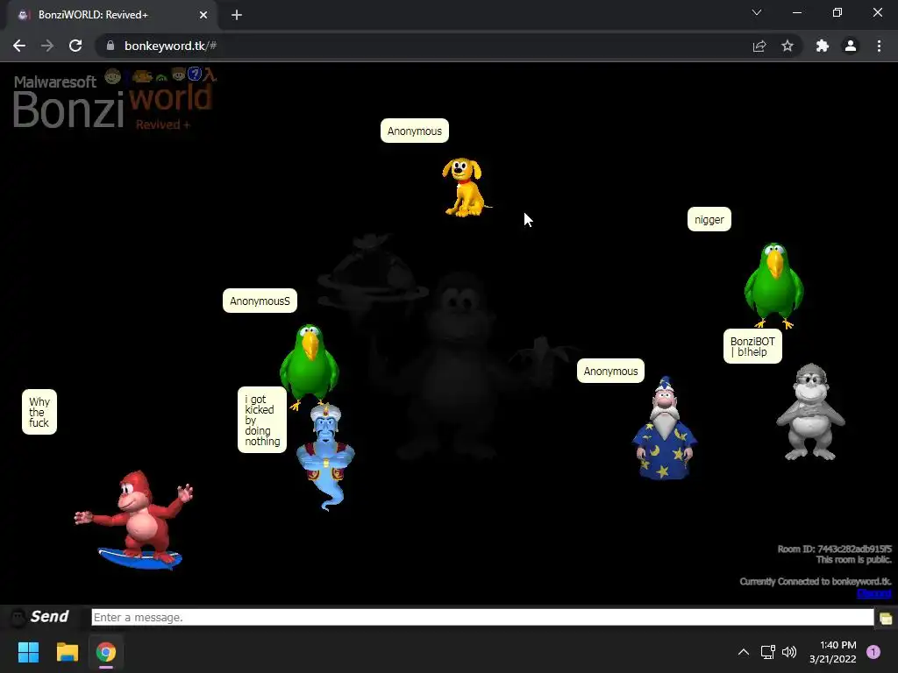Viewport: 898px width, 673px height.
Task: Open a new browser tab
Action: click(237, 15)
